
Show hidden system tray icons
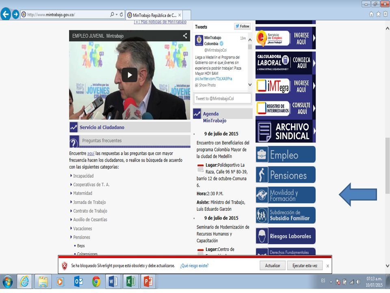tap(331, 282)
